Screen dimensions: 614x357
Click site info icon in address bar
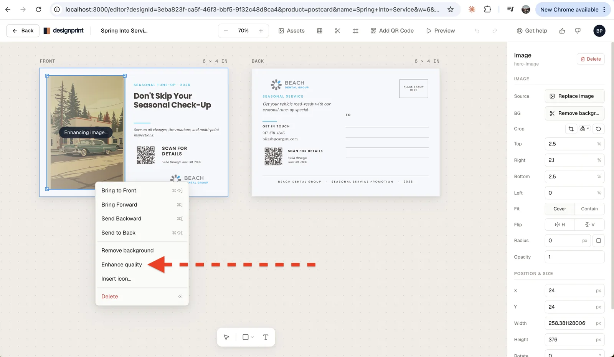point(57,9)
